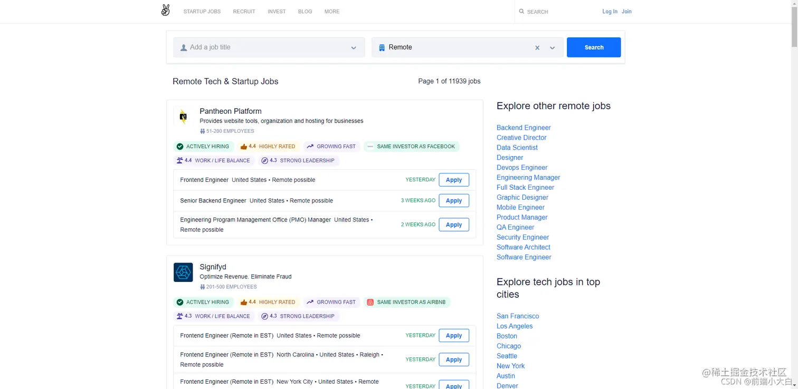Open Los Angeles tech jobs link

tap(515, 326)
